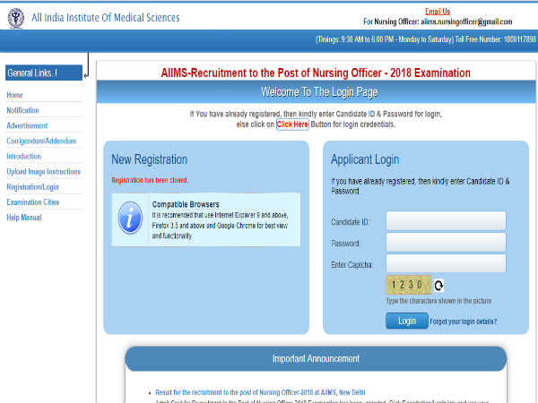The width and height of the screenshot is (538, 403).
Task: Open Examination Cities link
Action: 33,202
